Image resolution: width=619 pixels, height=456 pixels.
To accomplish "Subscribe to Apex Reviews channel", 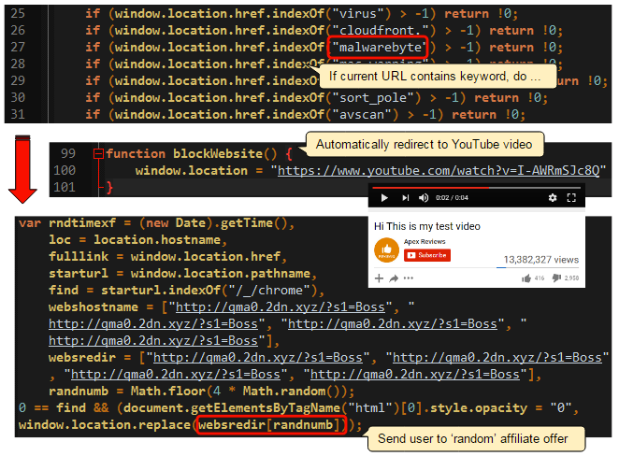I will (426, 254).
